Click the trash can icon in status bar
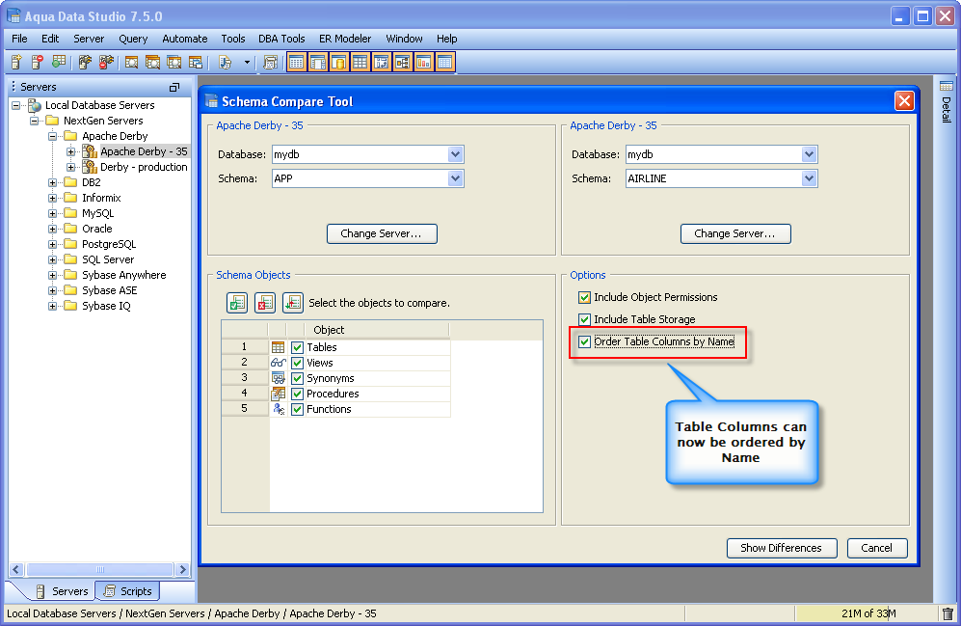Viewport: 961px width, 626px height. (948, 613)
